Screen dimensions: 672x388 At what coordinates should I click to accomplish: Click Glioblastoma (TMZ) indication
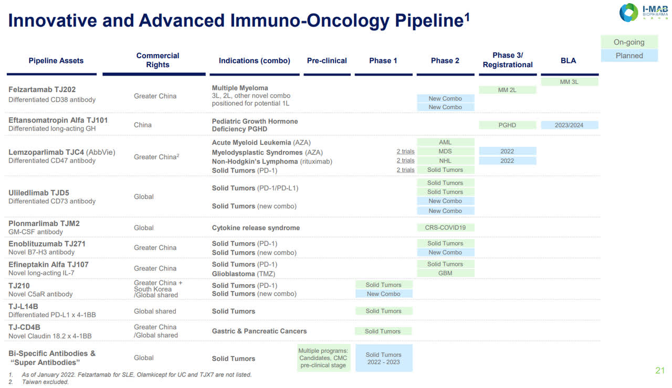click(x=243, y=274)
